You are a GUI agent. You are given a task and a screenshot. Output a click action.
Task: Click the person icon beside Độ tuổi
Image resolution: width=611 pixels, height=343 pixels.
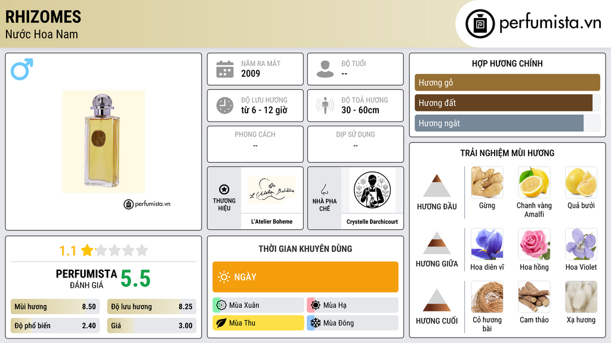[325, 69]
